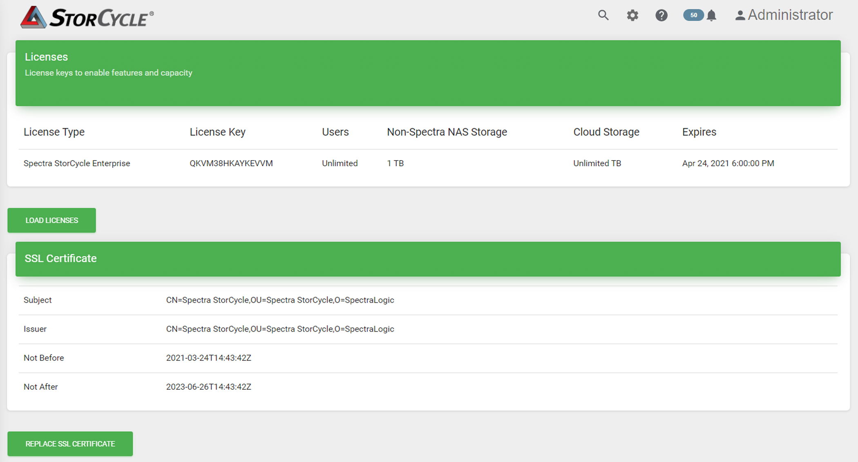This screenshot has height=462, width=858.
Task: Open the help question mark icon
Action: click(661, 16)
